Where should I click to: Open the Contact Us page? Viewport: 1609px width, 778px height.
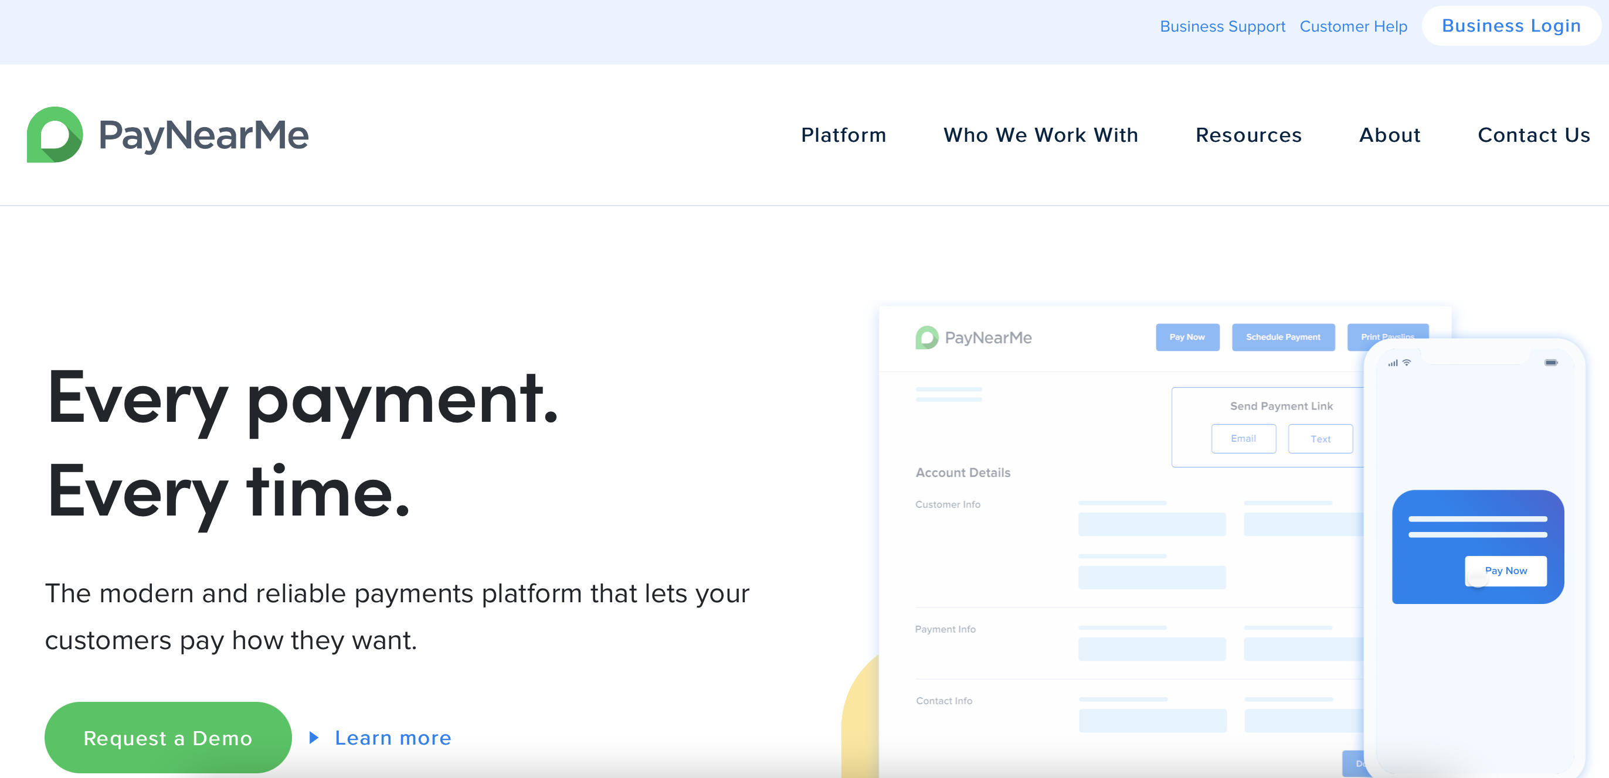click(1533, 135)
